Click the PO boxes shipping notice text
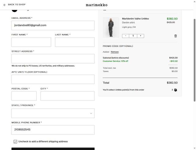 43,66
